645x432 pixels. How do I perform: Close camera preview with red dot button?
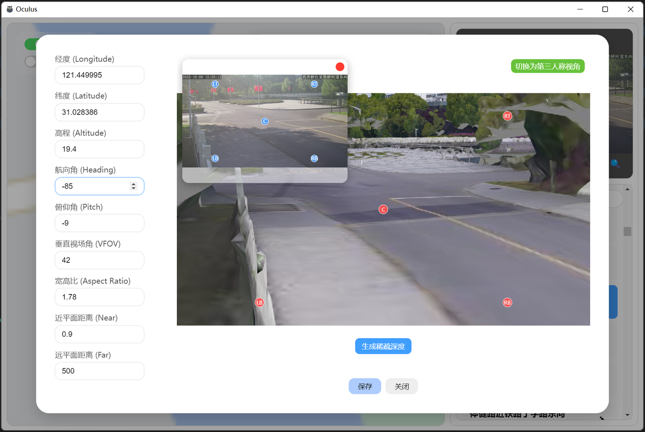point(340,67)
